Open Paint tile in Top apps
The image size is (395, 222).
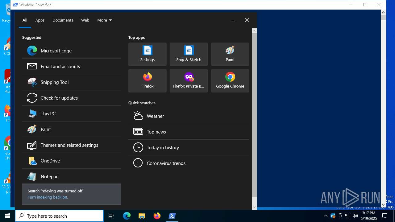pos(230,54)
